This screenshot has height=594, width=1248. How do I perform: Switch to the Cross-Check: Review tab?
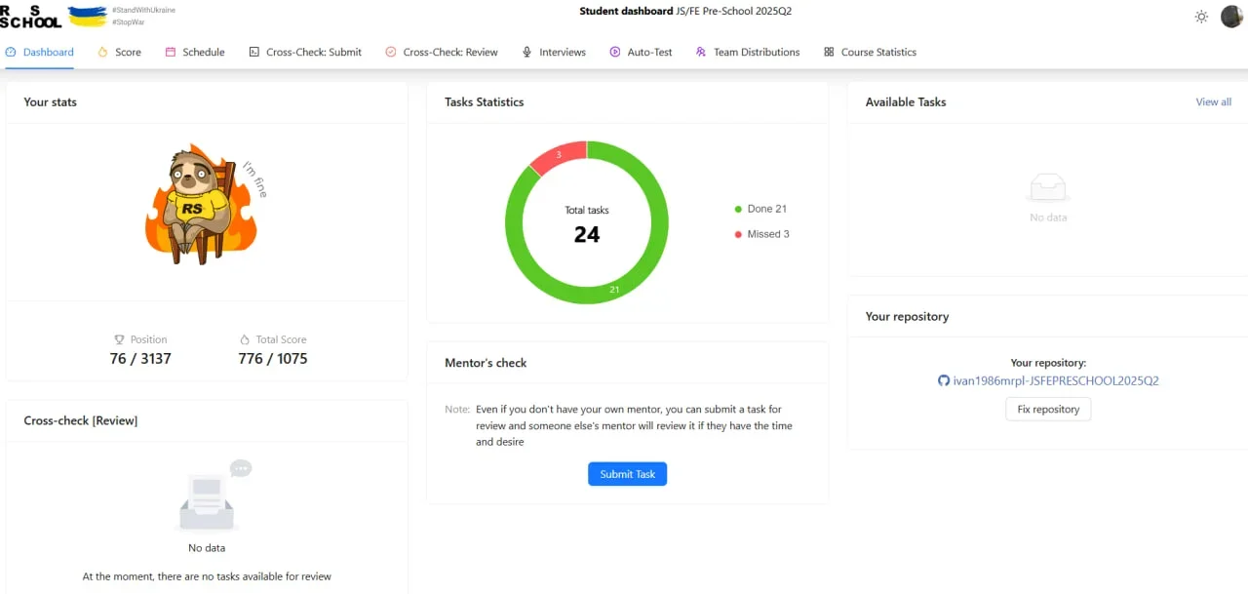click(x=442, y=52)
